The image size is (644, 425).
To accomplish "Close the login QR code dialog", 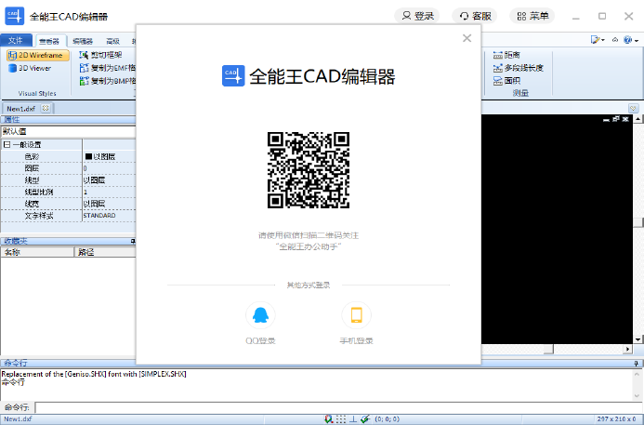I will click(x=467, y=38).
